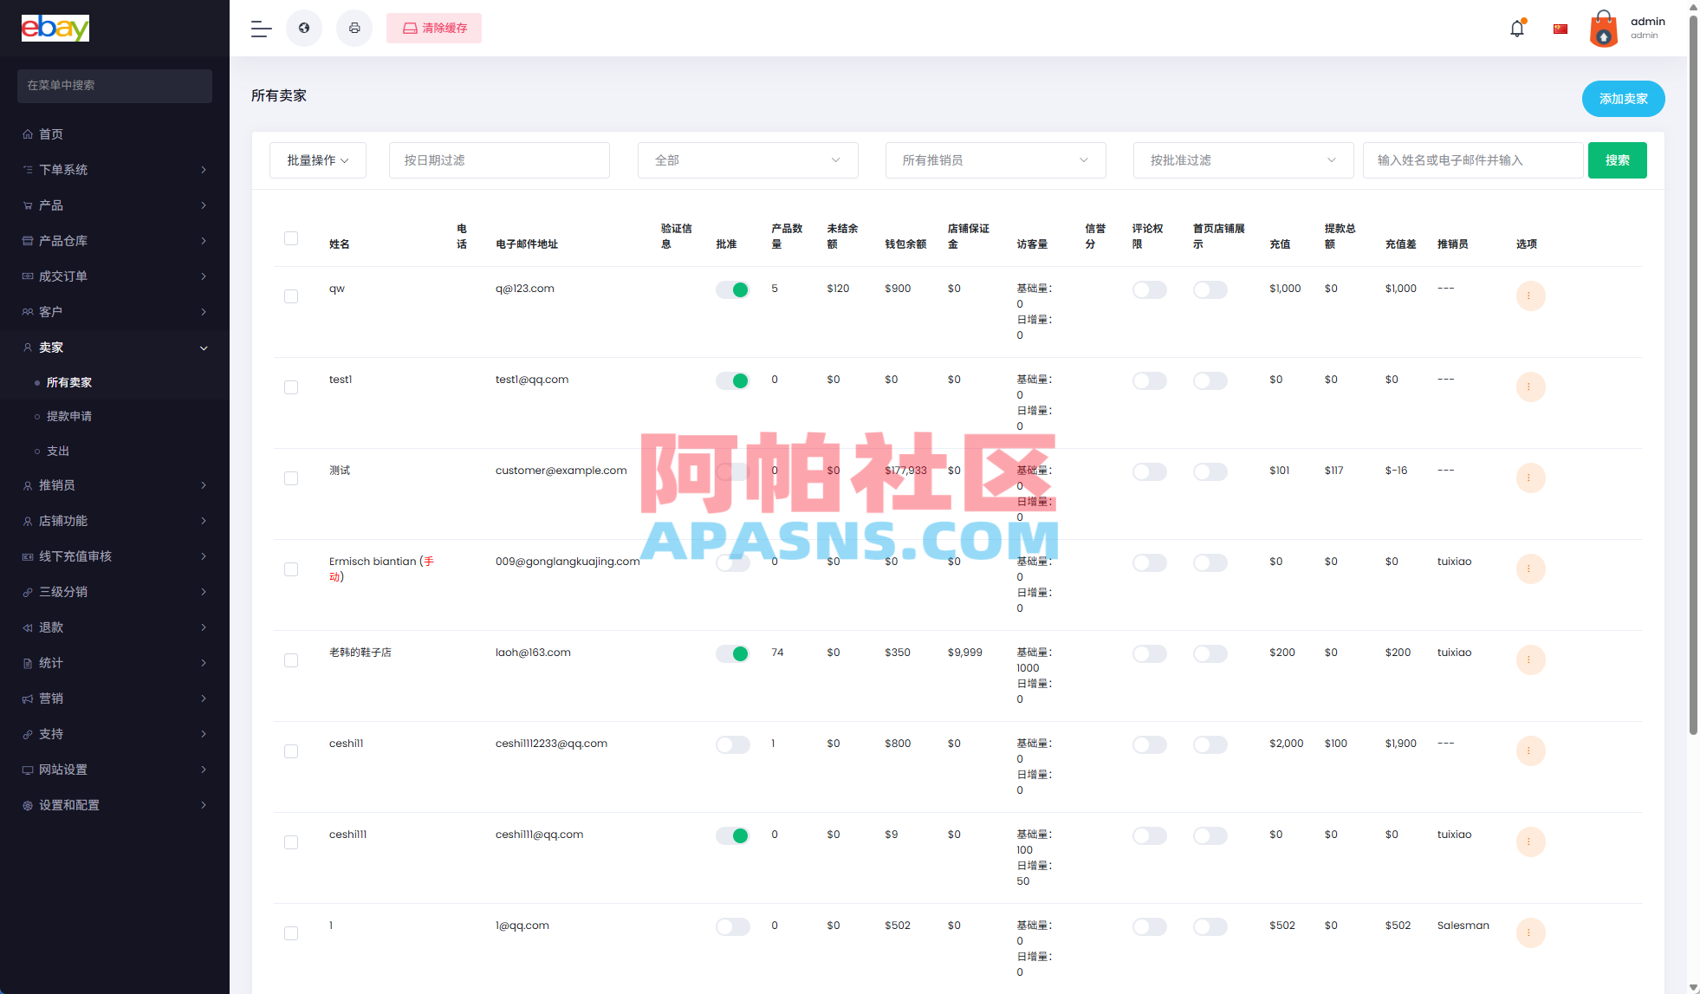The image size is (1700, 994).
Task: Click the 输入姓名或电子邮件 search field
Action: click(x=1471, y=159)
